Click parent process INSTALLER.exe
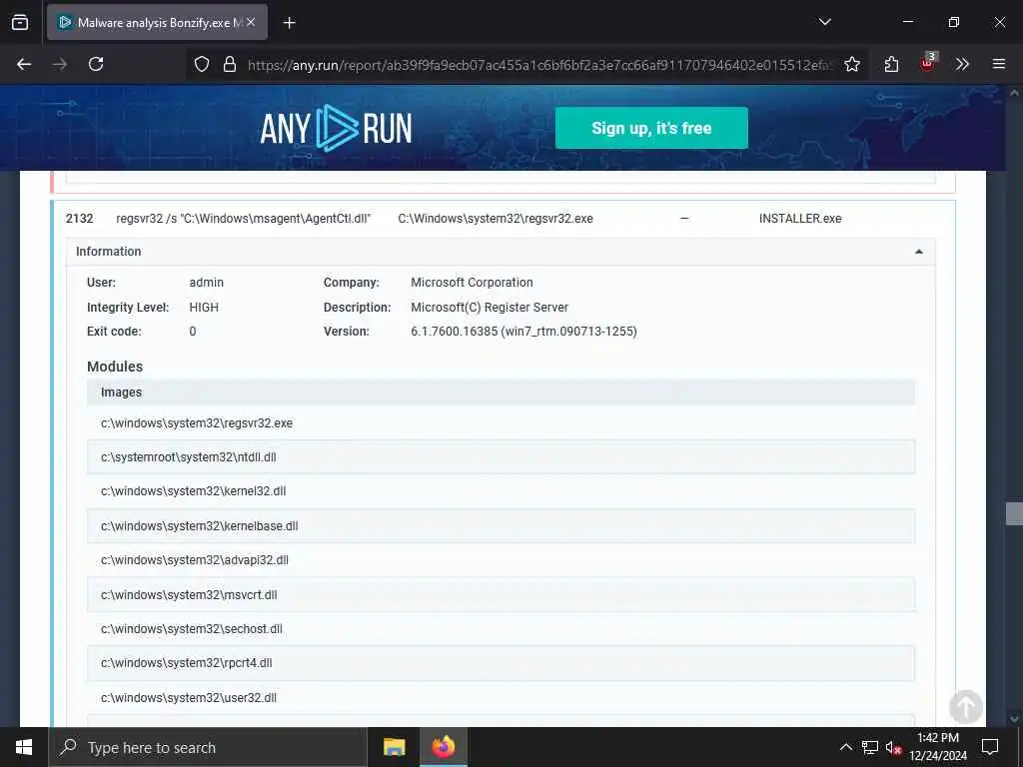The height and width of the screenshot is (767, 1023). click(x=800, y=219)
